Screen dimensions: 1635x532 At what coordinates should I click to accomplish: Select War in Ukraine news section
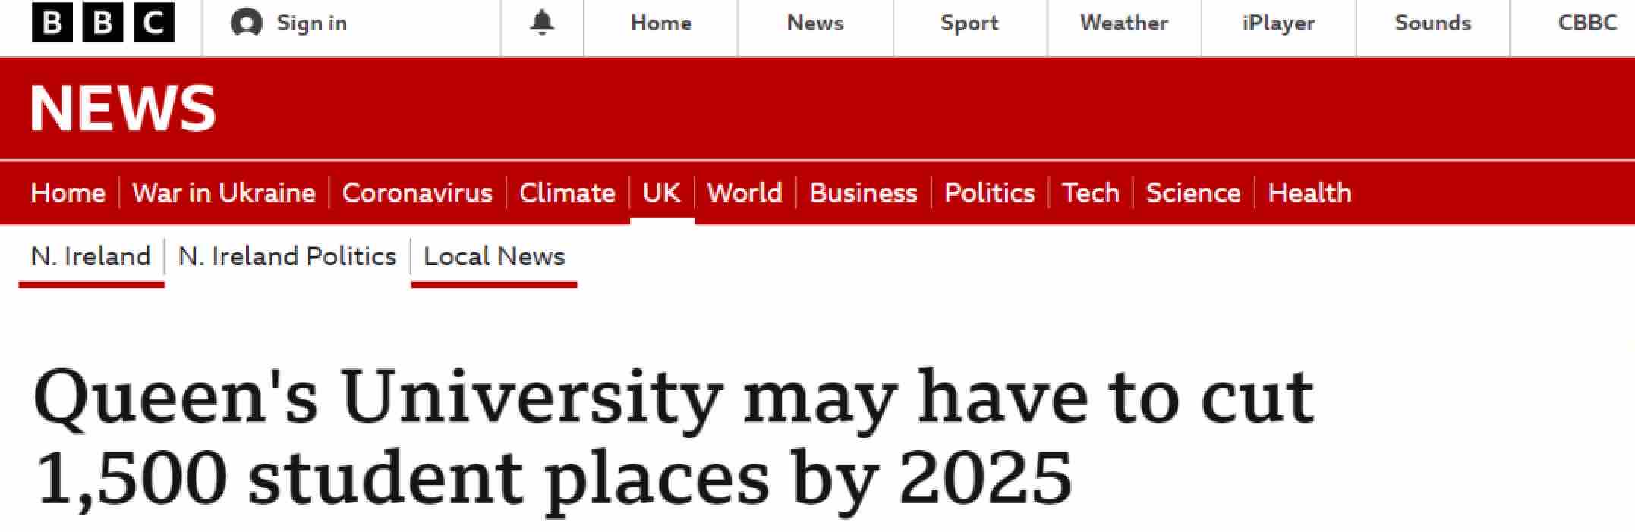coord(223,192)
